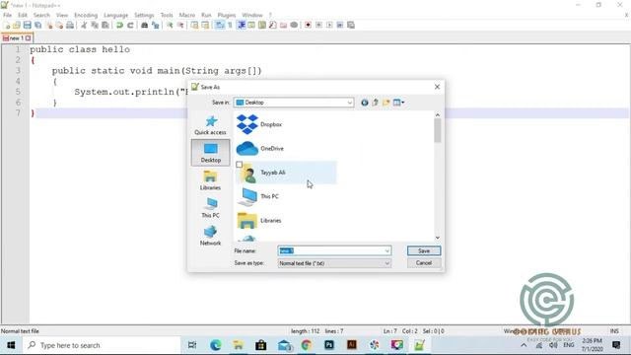Click the Save All toolbar icon
This screenshot has width=631, height=355.
[37, 25]
